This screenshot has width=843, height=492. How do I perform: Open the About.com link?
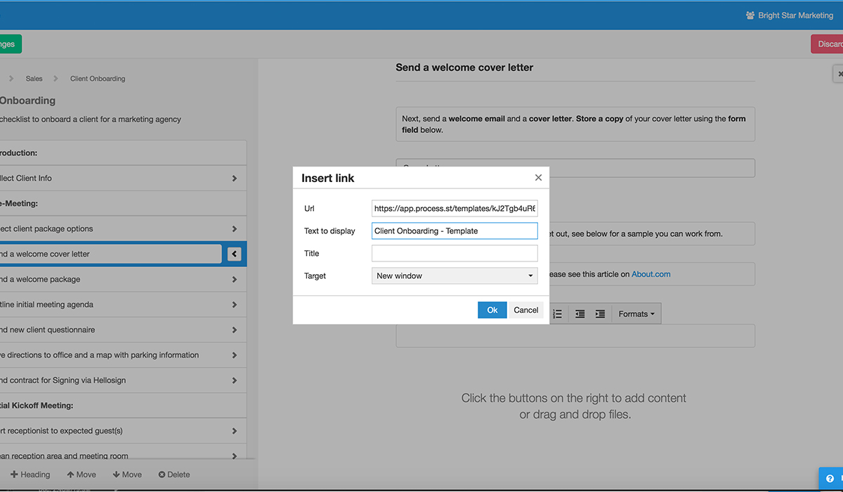coord(651,274)
